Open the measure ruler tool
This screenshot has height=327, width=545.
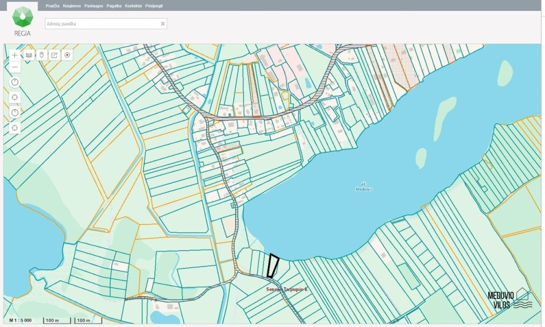pos(29,55)
